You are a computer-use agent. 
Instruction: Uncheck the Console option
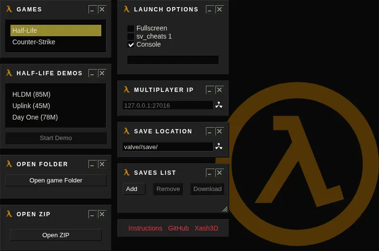click(131, 45)
